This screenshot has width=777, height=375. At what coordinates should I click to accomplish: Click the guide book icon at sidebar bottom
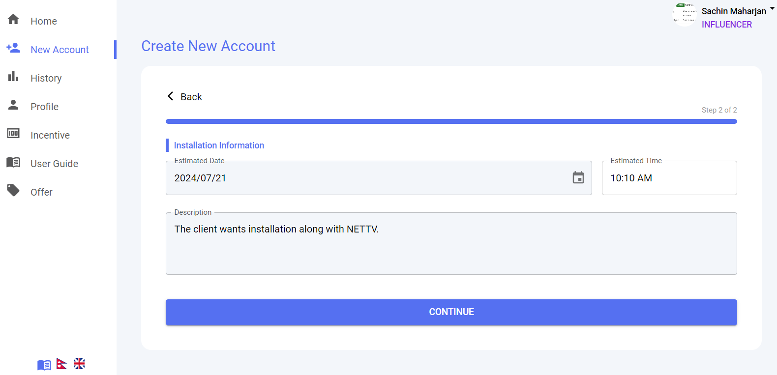(x=44, y=364)
